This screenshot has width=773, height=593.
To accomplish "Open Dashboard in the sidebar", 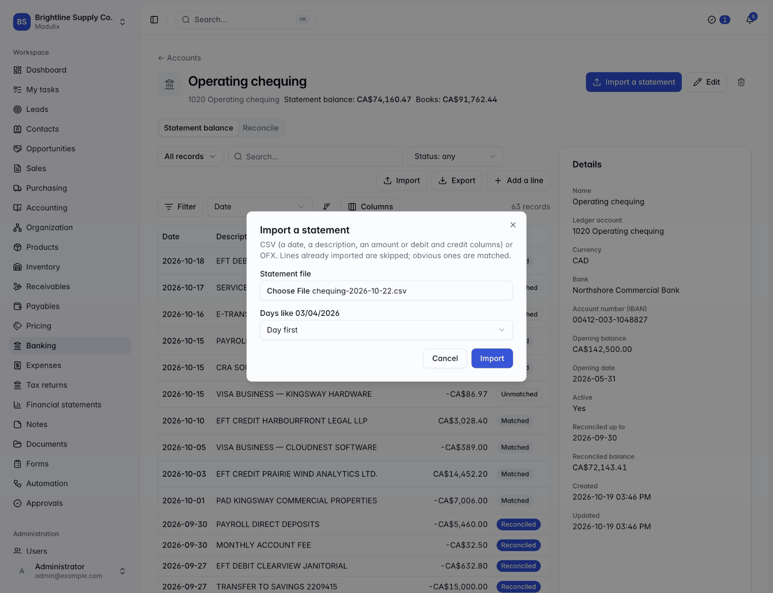I will (70, 70).
